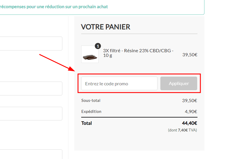Select the 3X filtré product name

[x=138, y=53]
